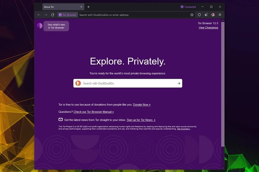
Task: Click the Tor onion logo icon
Action: pos(40,26)
